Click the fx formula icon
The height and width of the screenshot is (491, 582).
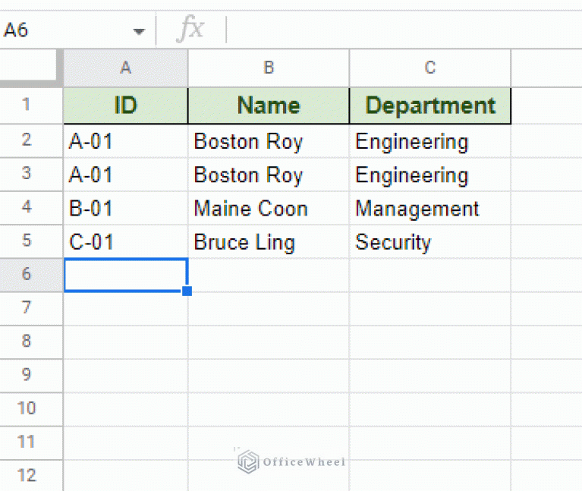coord(190,30)
